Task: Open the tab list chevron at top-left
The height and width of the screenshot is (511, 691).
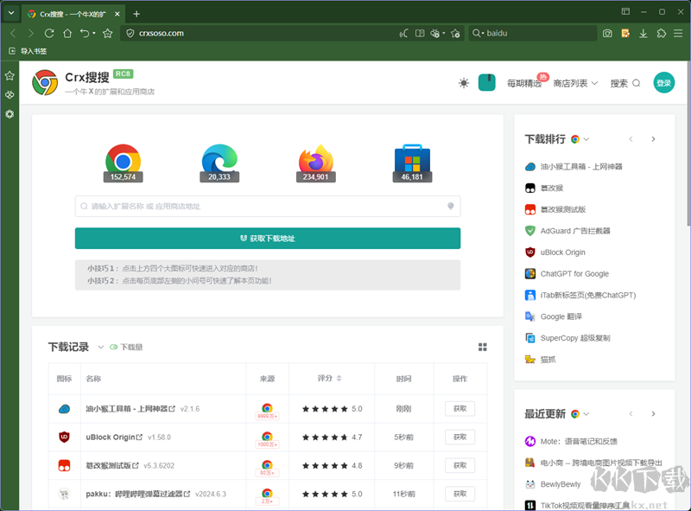Action: click(11, 13)
